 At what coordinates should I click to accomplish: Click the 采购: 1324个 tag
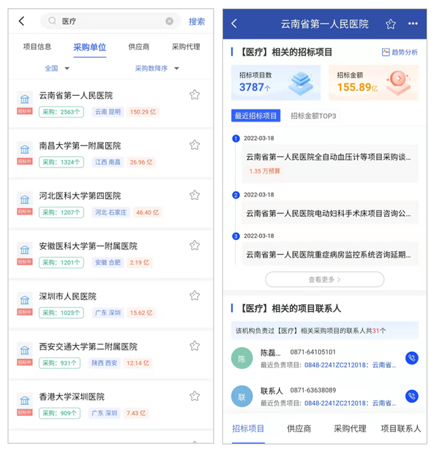click(61, 162)
